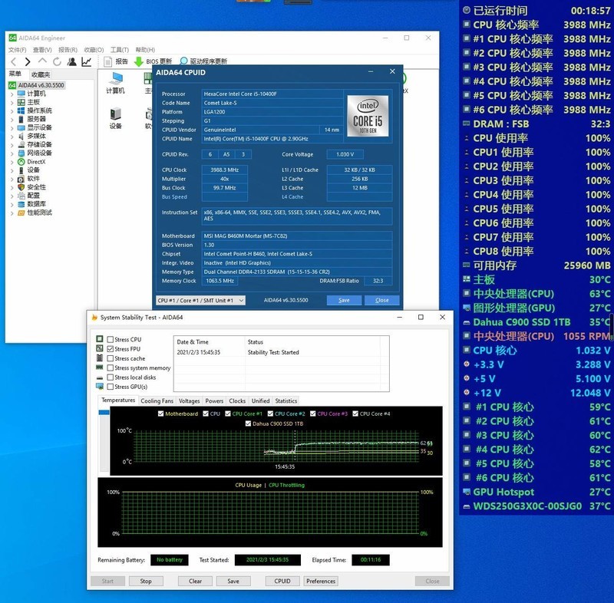Select the Stability Test: Started log entry

[273, 352]
